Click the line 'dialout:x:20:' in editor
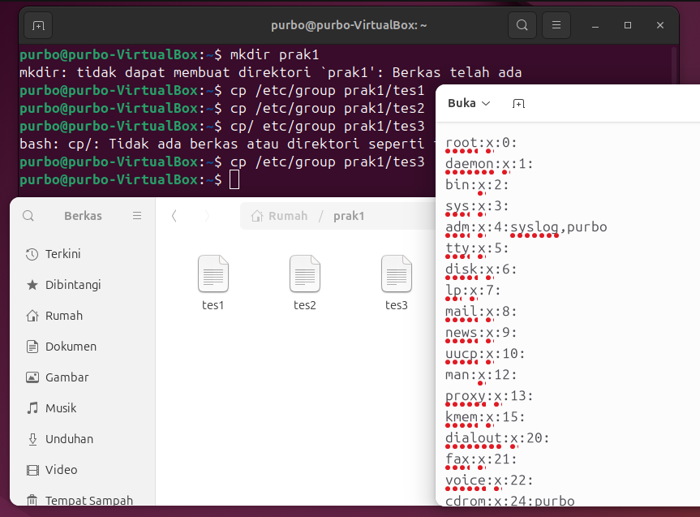The width and height of the screenshot is (700, 517). (497, 438)
